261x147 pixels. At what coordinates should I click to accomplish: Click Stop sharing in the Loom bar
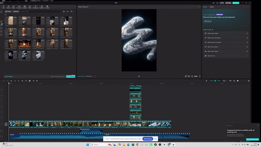click(x=148, y=139)
